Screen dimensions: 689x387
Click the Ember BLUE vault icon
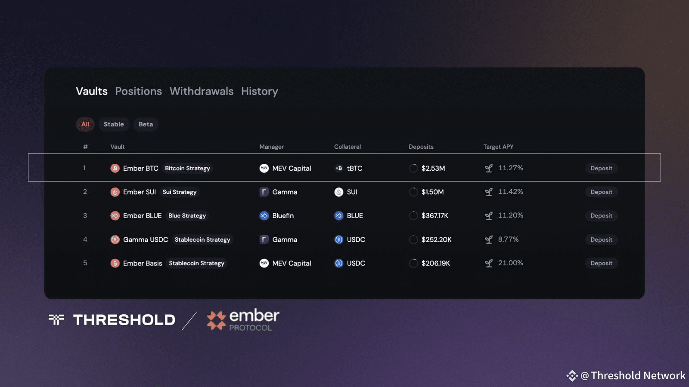click(115, 215)
